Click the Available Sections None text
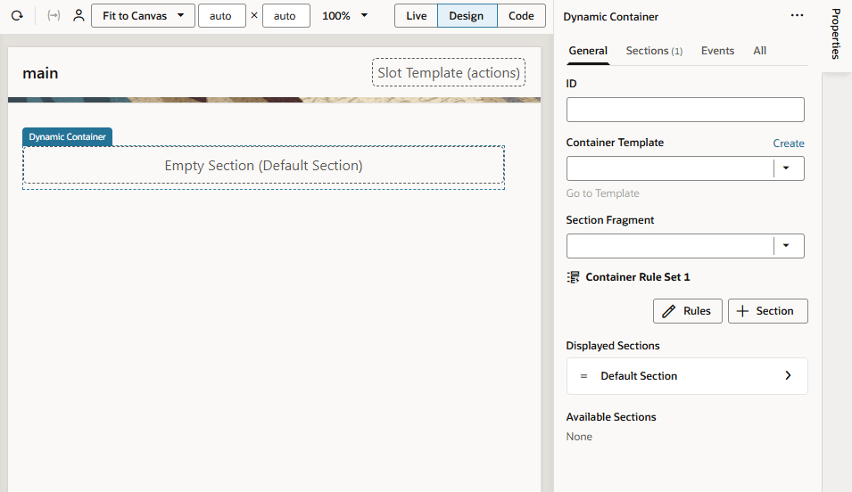Screen dimensions: 852x492 [579, 437]
